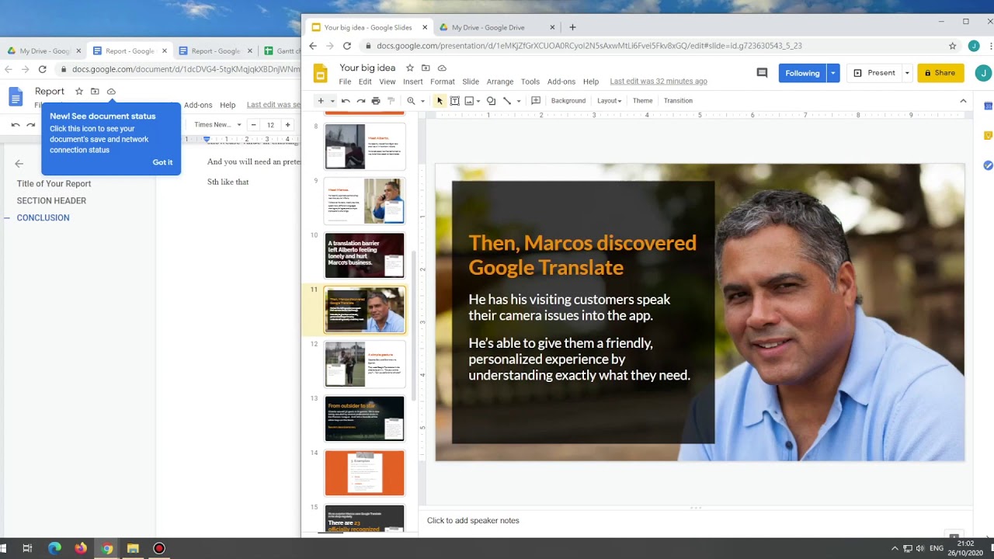Star the Your big idea presentation

point(410,68)
